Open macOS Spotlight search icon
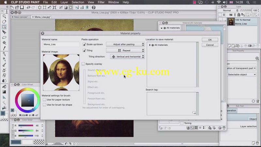 [248, 2]
